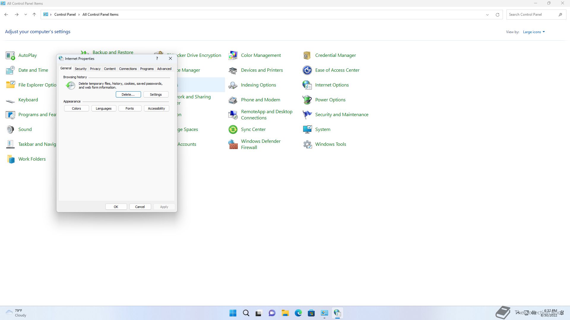This screenshot has height=320, width=570.
Task: Open the Windows Defender Firewall icon
Action: 233,144
